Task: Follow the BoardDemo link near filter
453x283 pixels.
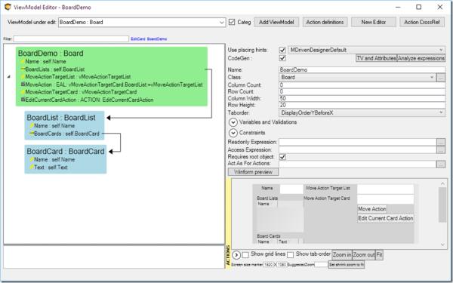Action: pyautogui.click(x=157, y=38)
